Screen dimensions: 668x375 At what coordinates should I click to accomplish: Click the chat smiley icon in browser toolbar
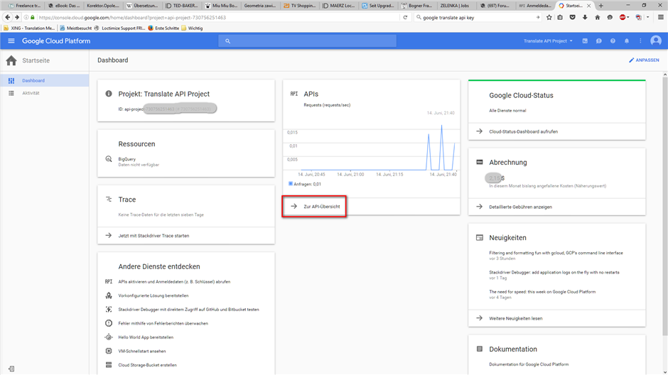coord(610,18)
